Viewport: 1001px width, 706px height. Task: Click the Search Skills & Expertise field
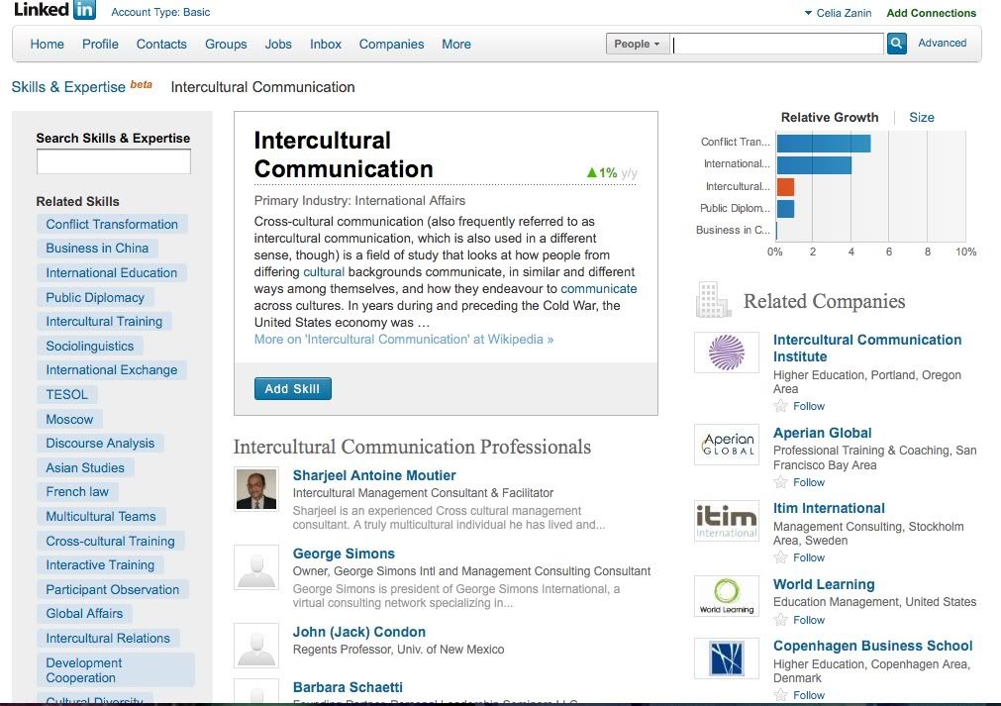[x=113, y=162]
